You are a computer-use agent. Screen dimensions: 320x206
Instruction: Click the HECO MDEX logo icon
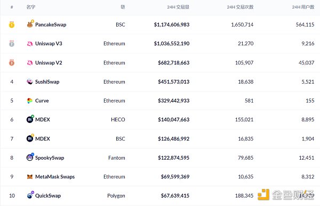[30, 119]
